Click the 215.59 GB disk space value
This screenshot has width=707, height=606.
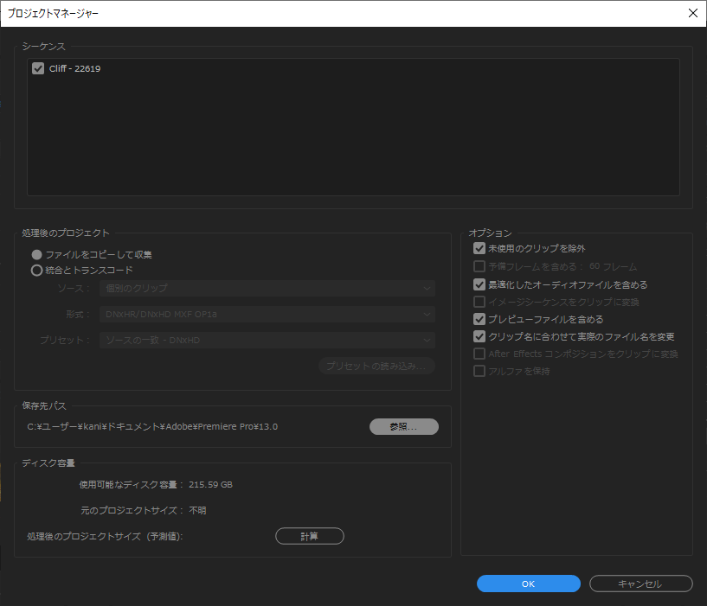coord(210,485)
